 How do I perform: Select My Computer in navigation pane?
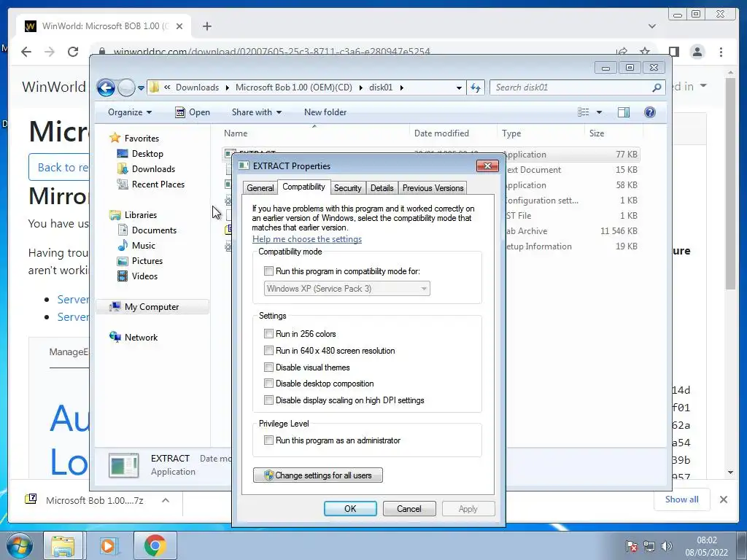tap(152, 307)
